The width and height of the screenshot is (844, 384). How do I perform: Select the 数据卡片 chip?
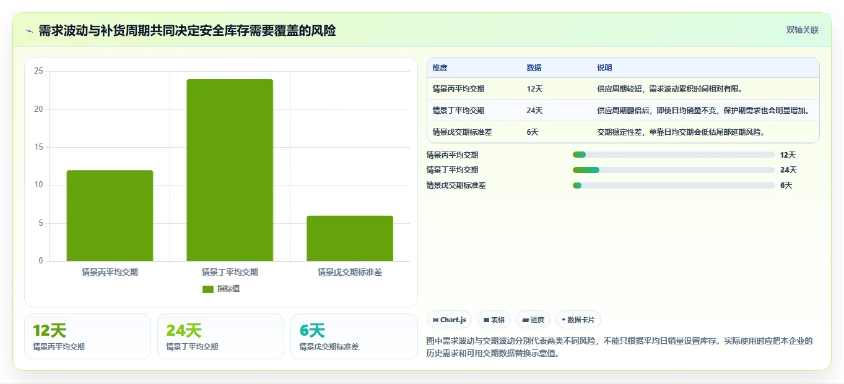click(x=578, y=320)
